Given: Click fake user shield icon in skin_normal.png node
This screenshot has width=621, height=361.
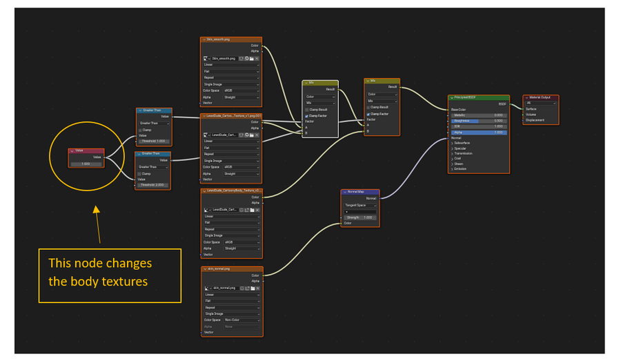Looking at the screenshot, I should 241,287.
